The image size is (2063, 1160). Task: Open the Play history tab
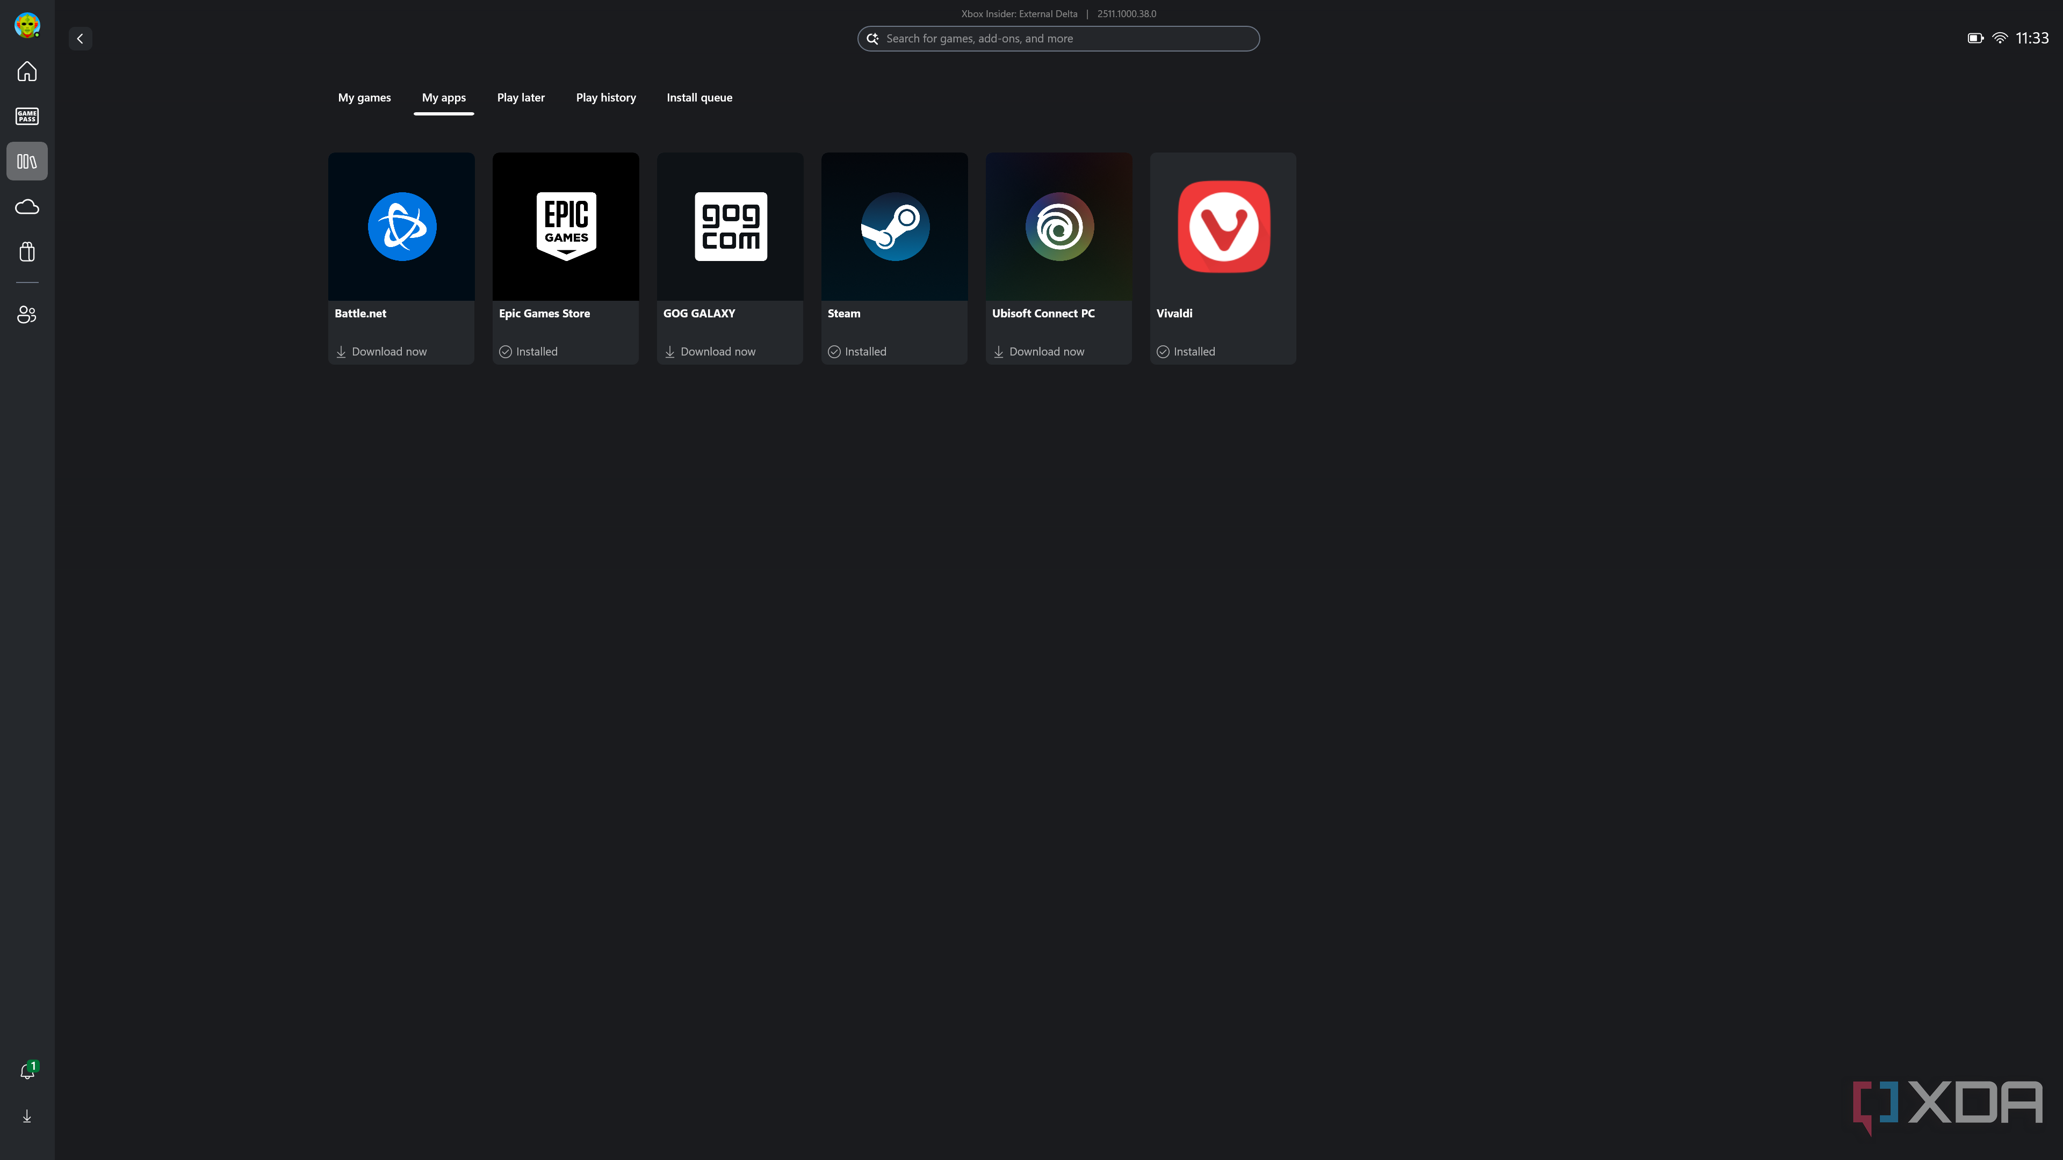pyautogui.click(x=606, y=98)
